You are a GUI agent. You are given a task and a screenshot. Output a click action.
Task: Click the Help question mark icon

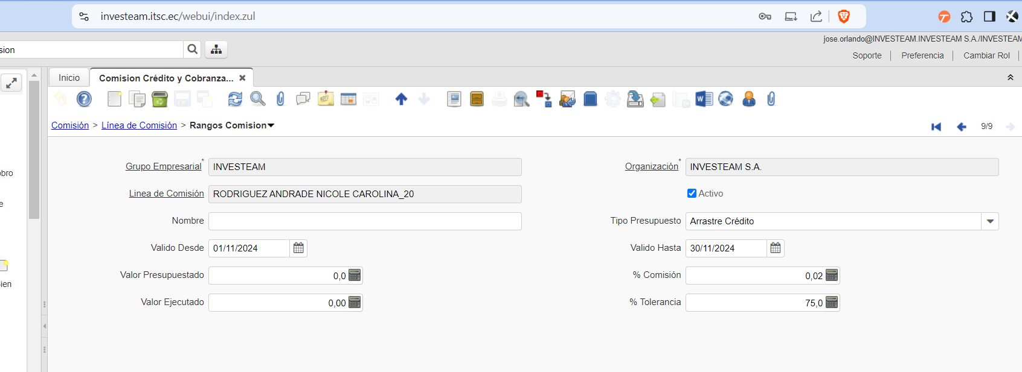click(84, 99)
